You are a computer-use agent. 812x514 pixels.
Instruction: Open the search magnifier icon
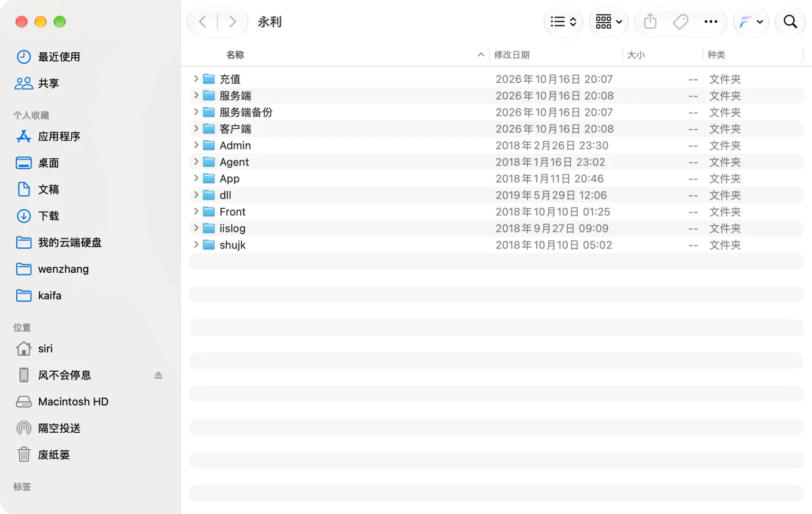(790, 22)
